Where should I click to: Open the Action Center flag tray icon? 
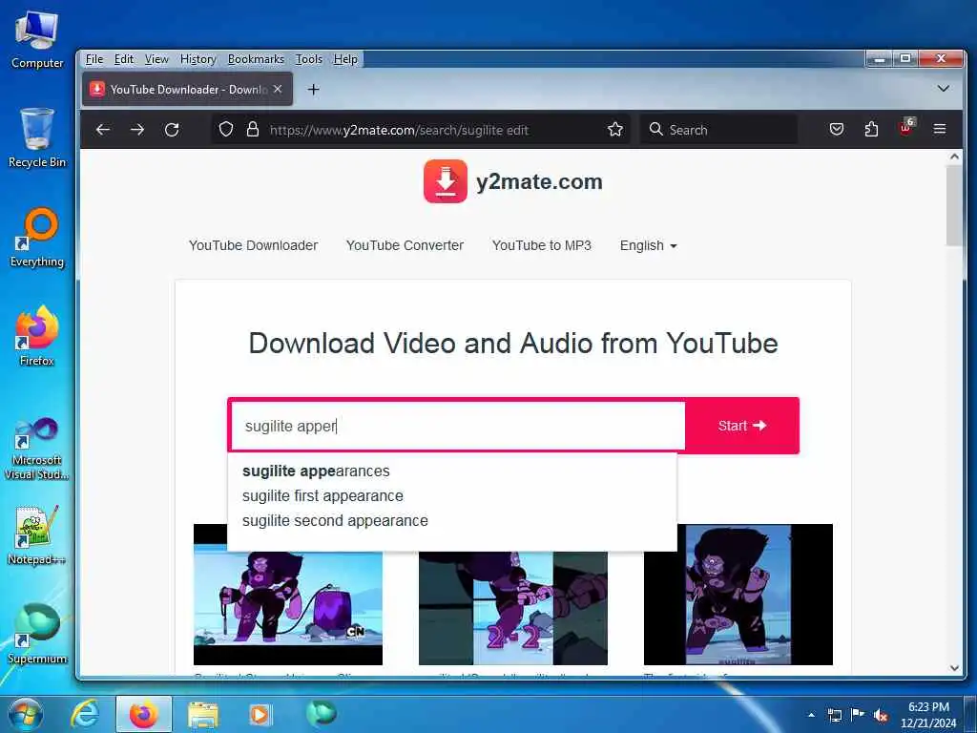858,715
